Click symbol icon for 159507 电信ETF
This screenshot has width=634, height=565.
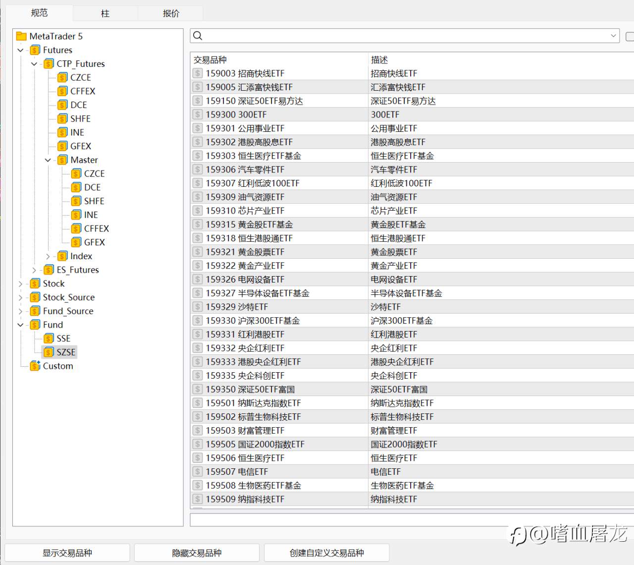(x=198, y=472)
